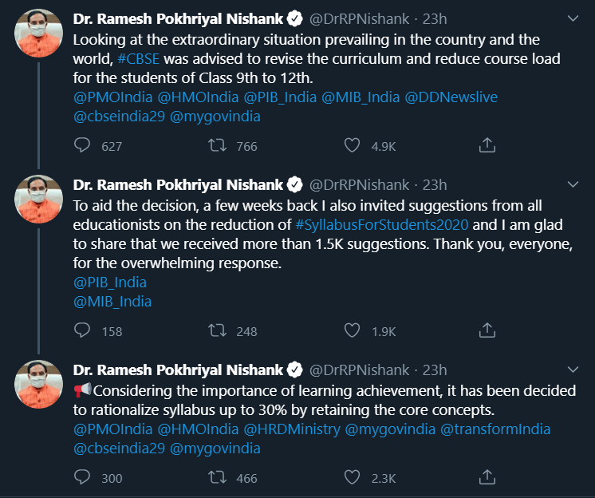595x498 pixels.
Task: Click the @transformIndia mention
Action: click(495, 429)
